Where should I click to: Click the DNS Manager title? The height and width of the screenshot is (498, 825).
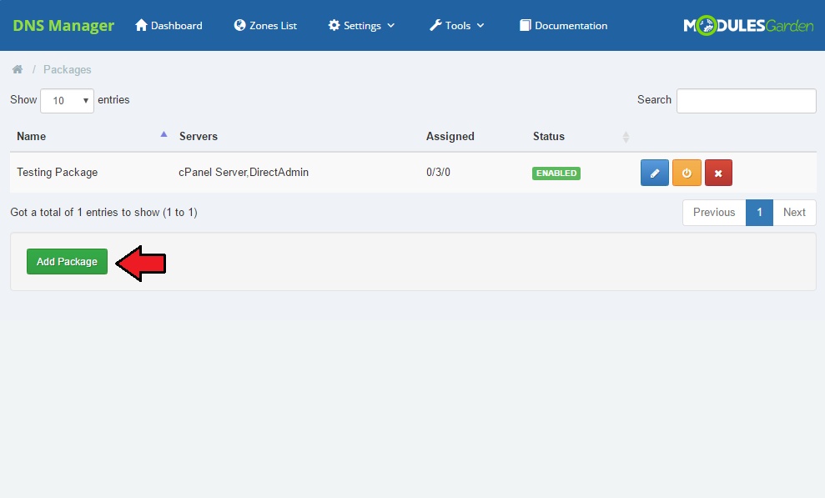pyautogui.click(x=63, y=25)
